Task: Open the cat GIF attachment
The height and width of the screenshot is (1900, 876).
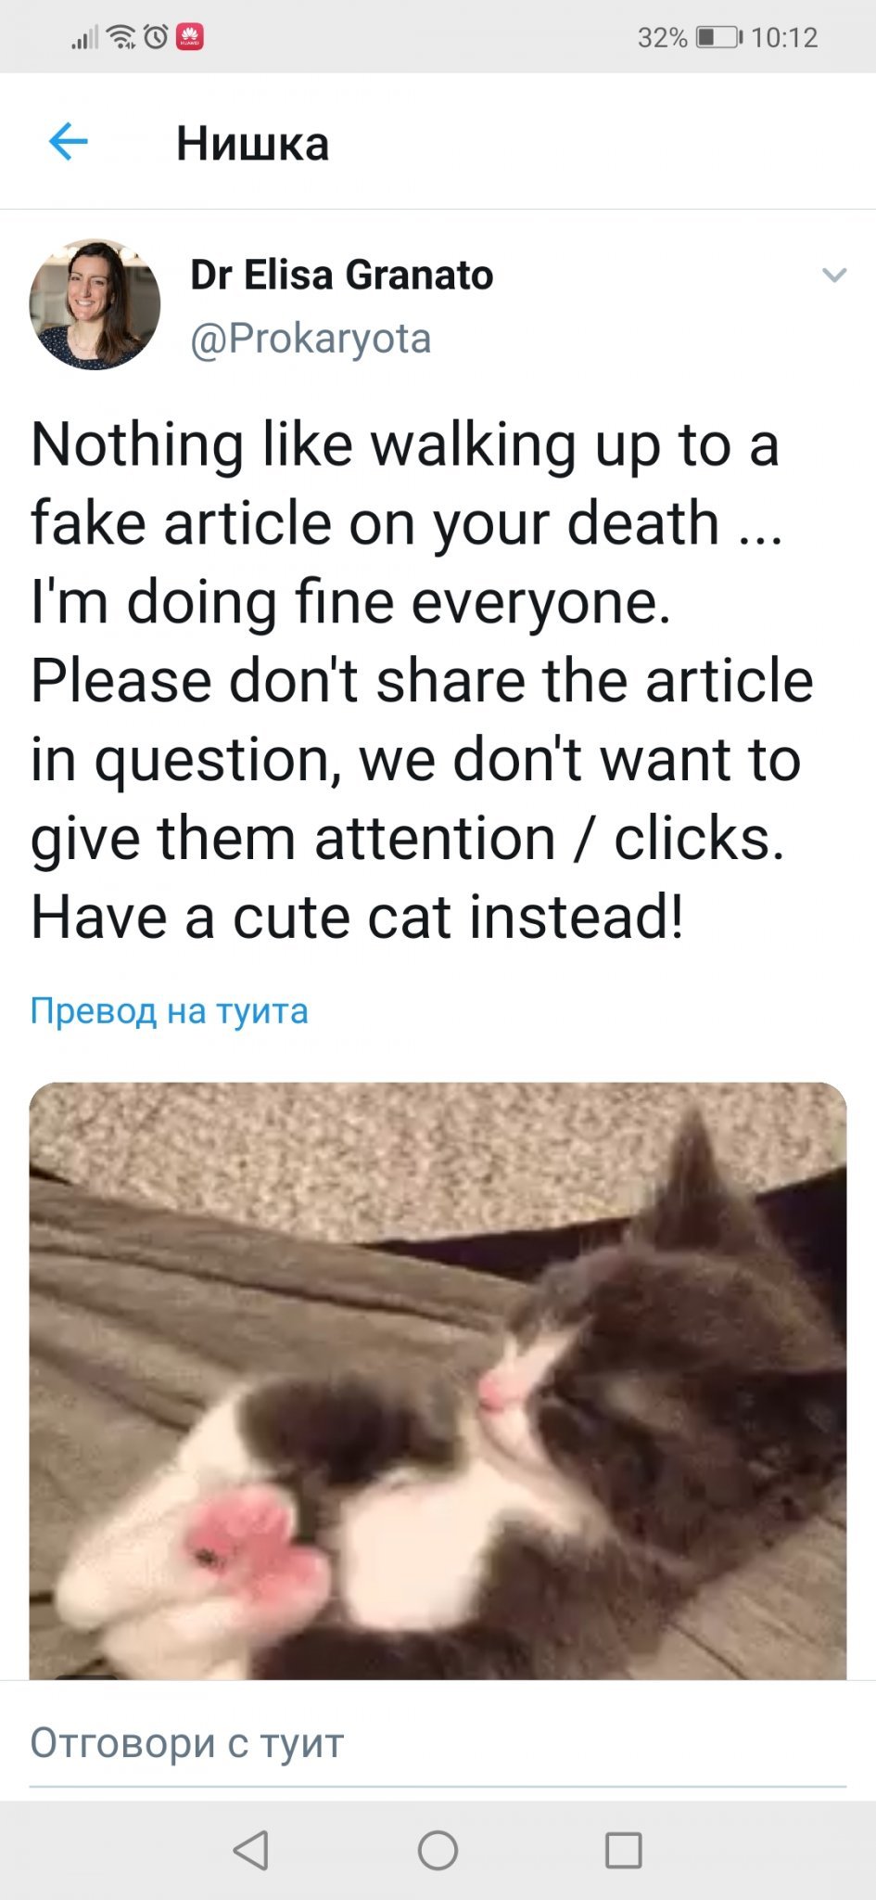Action: 438,1380
